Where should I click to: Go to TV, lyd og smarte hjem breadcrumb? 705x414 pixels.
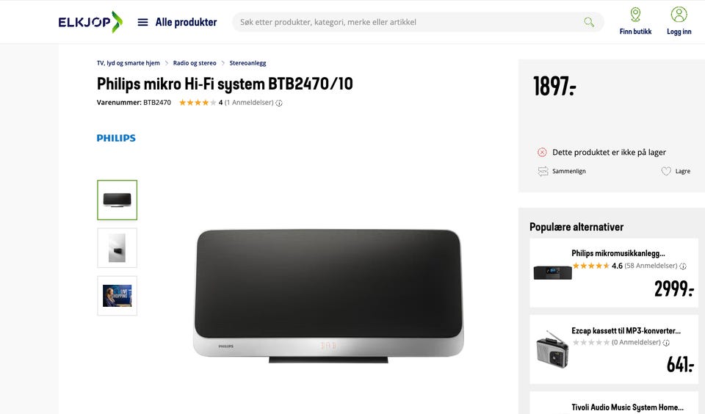pos(128,63)
